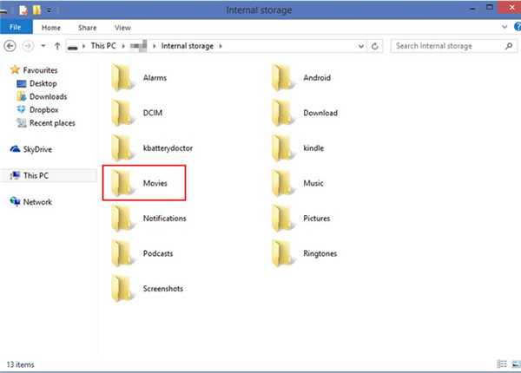Click the New folder quick access icon
Image resolution: width=521 pixels, height=373 pixels.
pos(36,10)
